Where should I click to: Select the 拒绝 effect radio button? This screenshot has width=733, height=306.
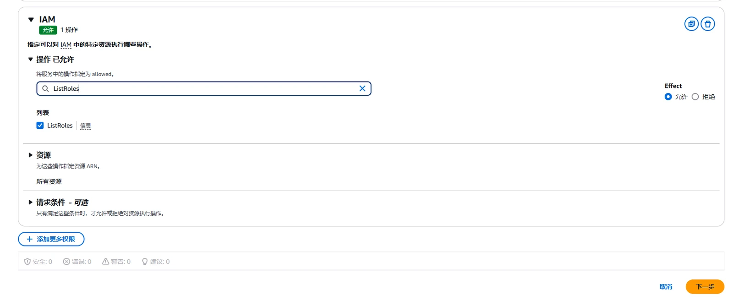pos(695,97)
